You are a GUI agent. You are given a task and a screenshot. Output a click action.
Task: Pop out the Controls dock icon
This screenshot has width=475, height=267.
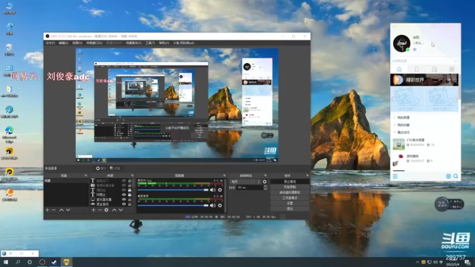307,175
